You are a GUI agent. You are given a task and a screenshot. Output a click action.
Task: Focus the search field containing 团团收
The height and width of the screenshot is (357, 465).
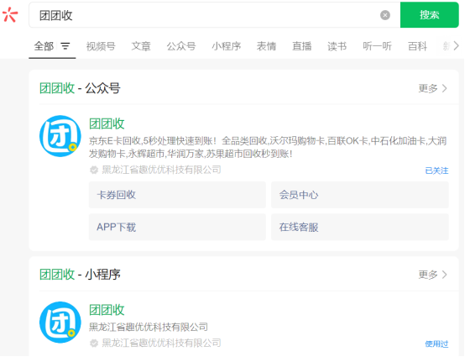207,15
